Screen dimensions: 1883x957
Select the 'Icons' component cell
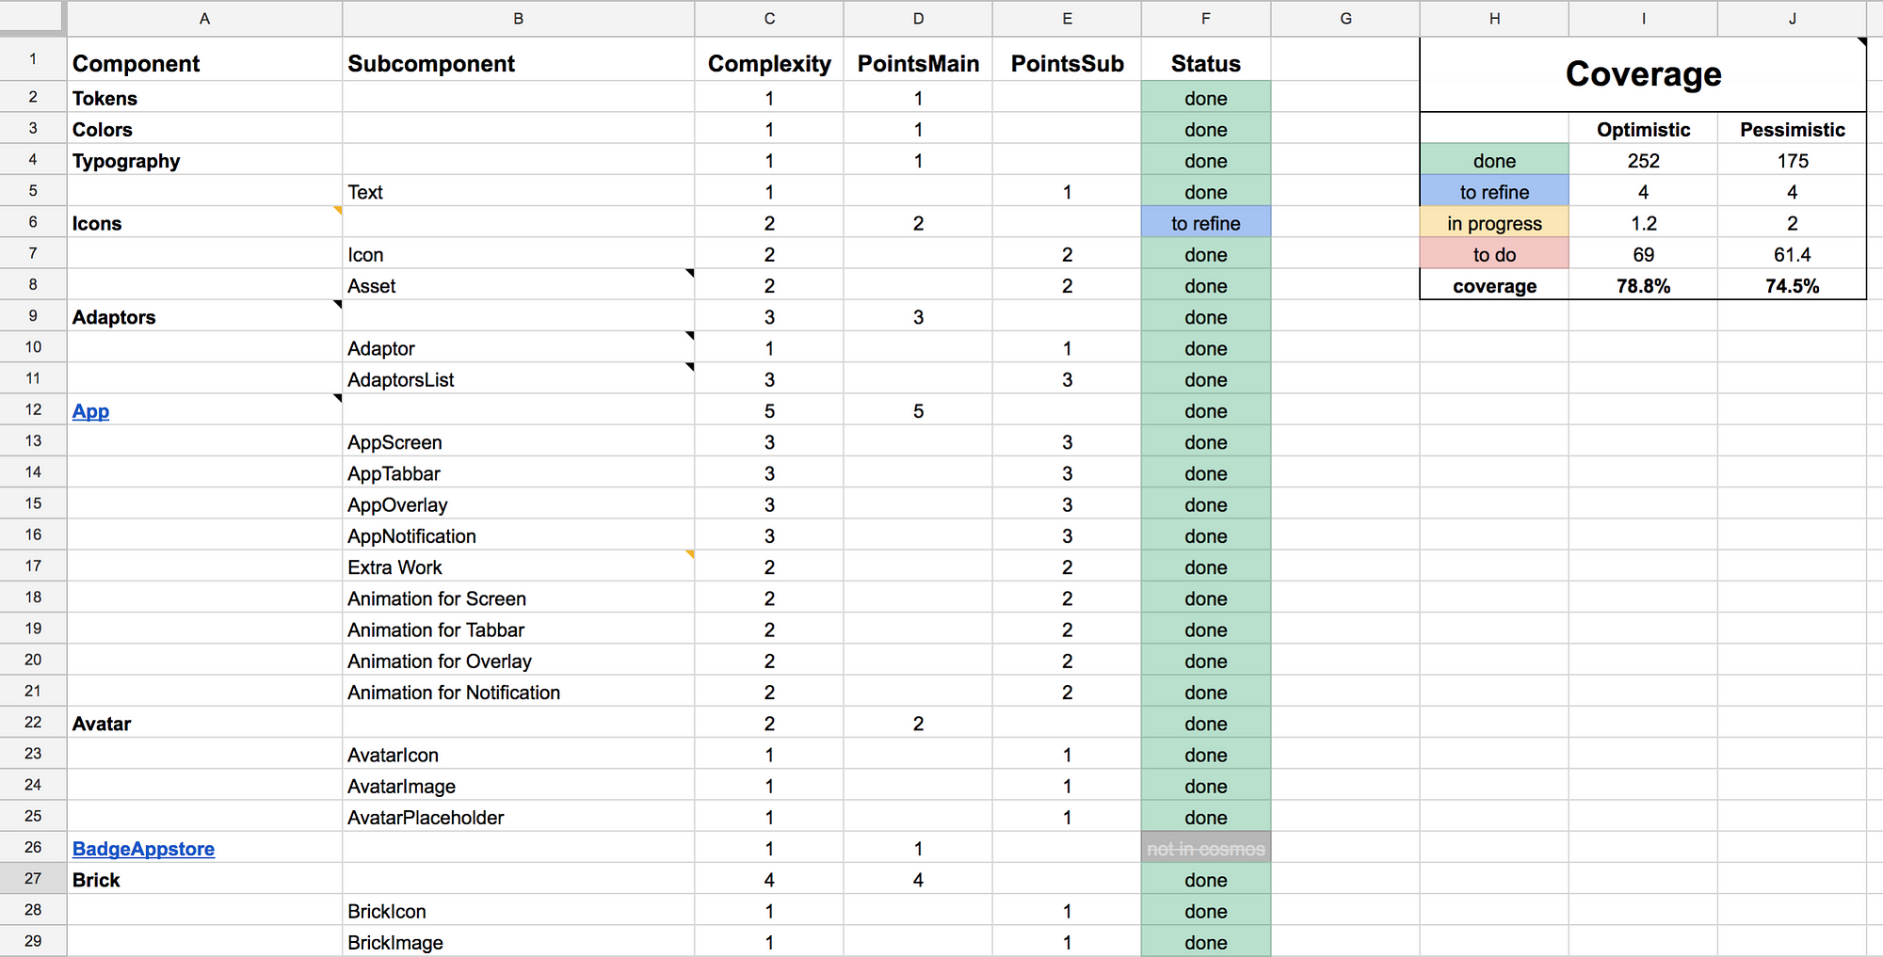[205, 222]
